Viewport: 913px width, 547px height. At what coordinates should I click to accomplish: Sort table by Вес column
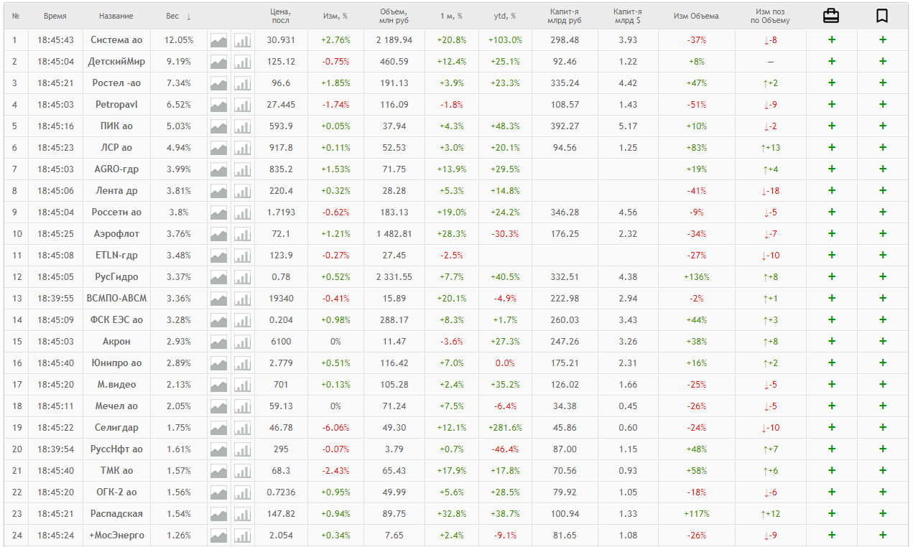tap(178, 16)
